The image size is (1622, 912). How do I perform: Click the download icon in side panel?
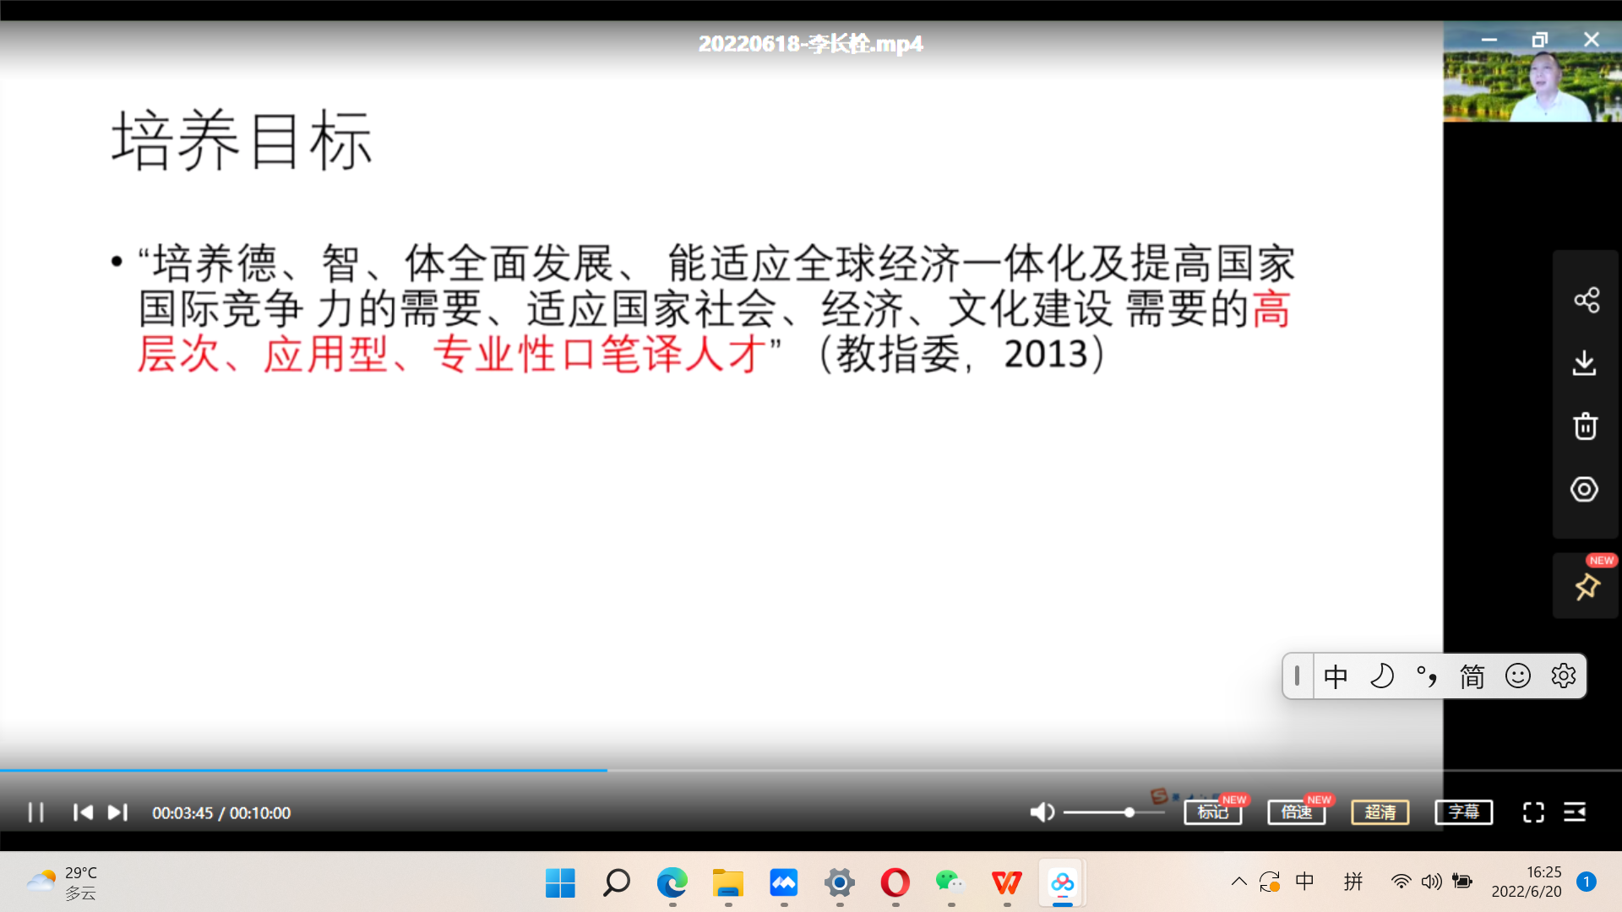1584,363
